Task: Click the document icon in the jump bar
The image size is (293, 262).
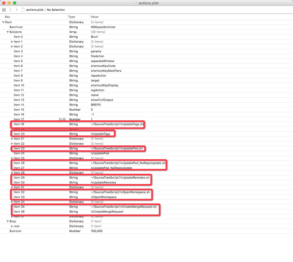Action: 23,10
